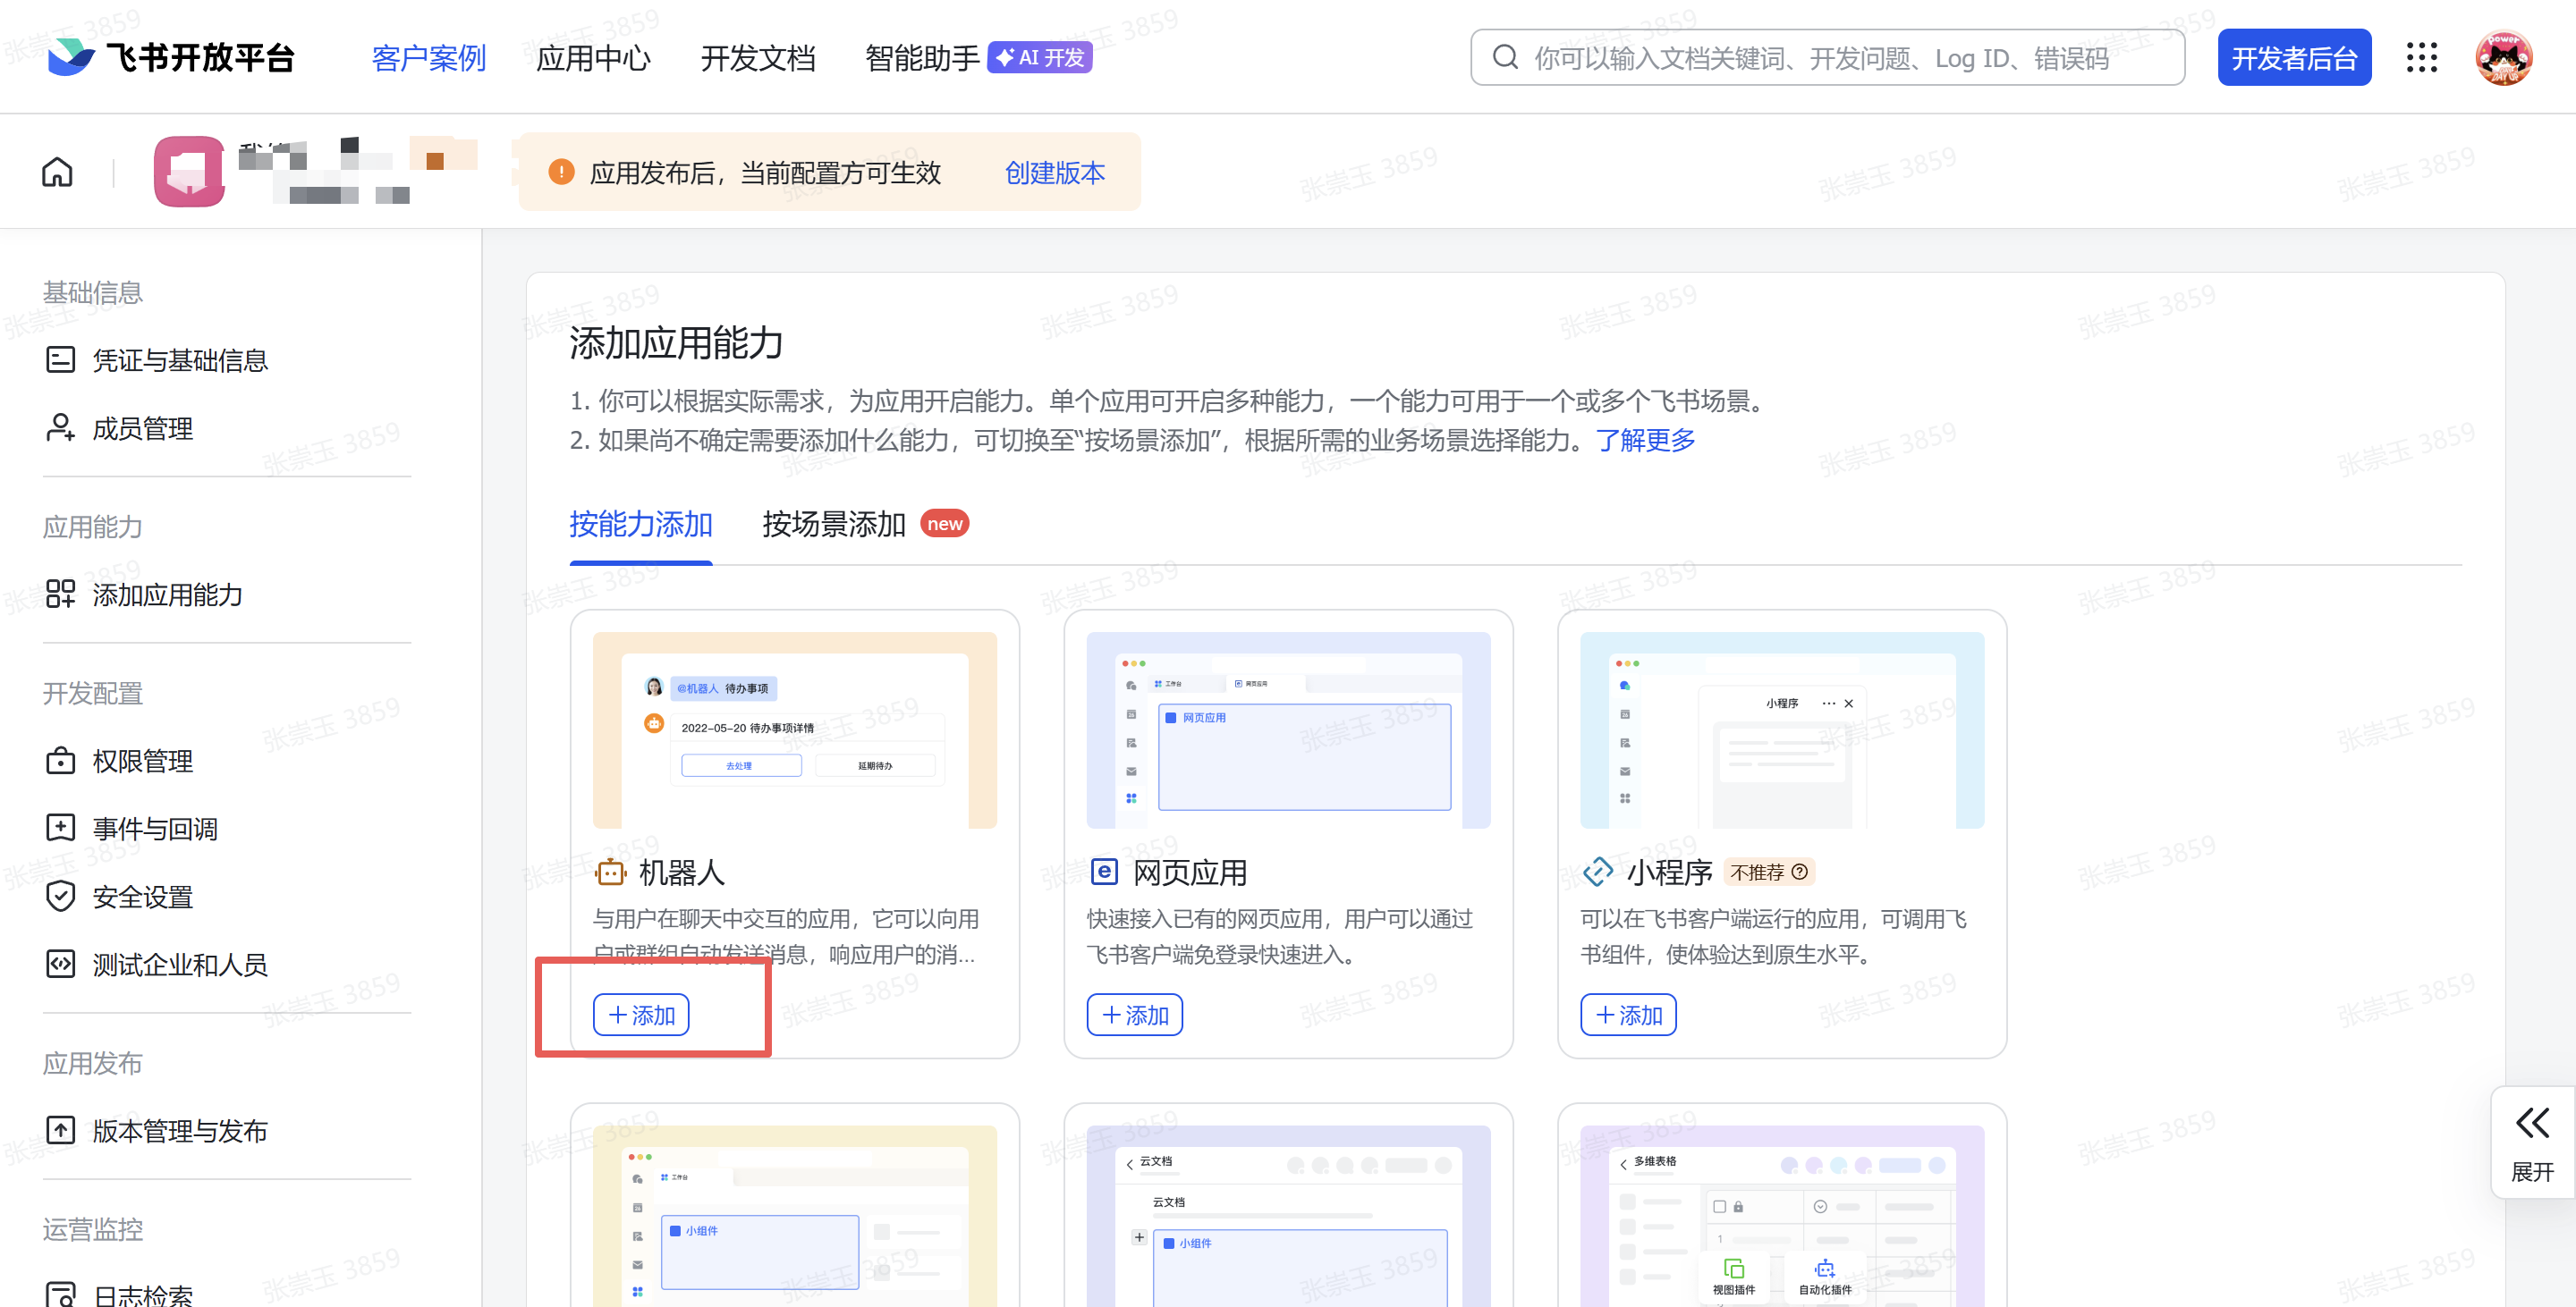Open 应用中心 in top navigation
The image size is (2576, 1307).
pos(594,58)
